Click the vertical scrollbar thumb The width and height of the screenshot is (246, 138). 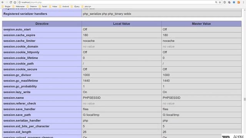click(x=244, y=99)
